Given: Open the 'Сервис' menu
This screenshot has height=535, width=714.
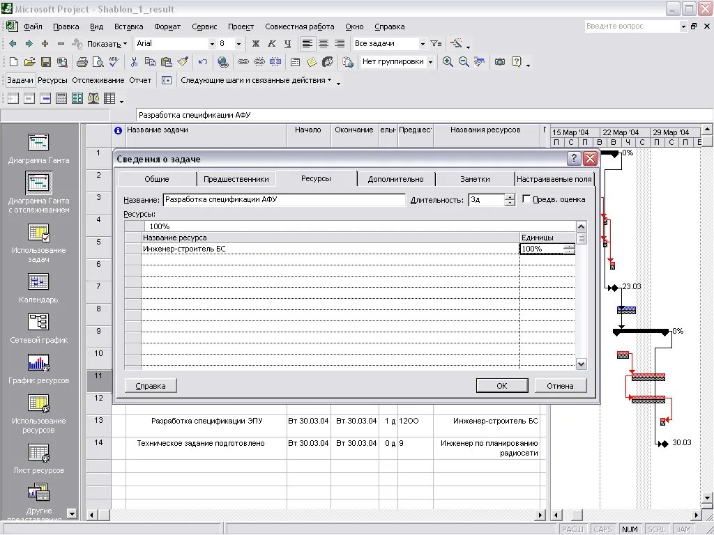Looking at the screenshot, I should [204, 27].
